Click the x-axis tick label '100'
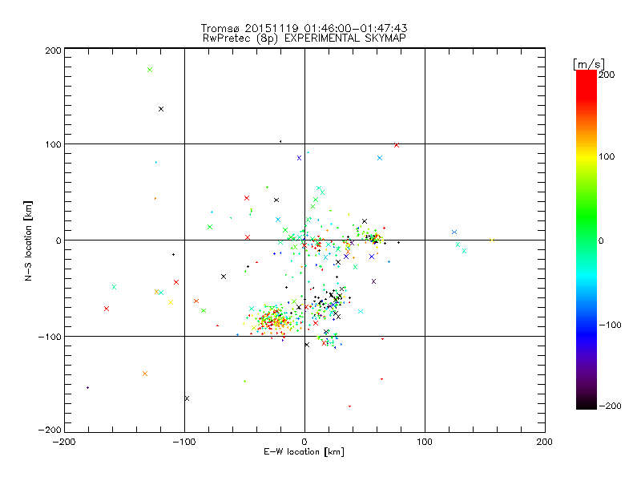 pyautogui.click(x=425, y=442)
